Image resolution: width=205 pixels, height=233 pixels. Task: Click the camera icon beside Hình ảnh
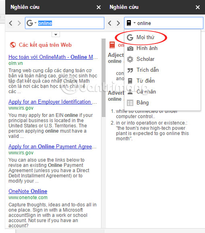(130, 48)
